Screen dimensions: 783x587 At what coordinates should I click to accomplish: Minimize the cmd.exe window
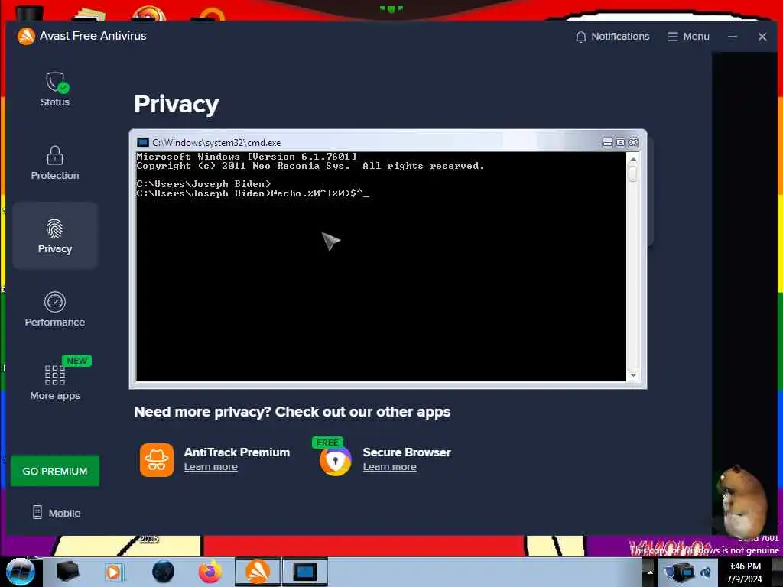click(607, 143)
